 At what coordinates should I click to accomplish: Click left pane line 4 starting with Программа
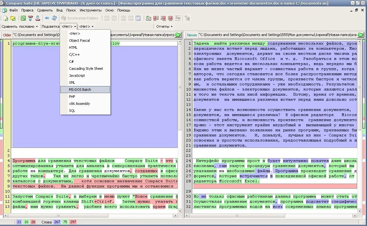[x=95, y=161]
